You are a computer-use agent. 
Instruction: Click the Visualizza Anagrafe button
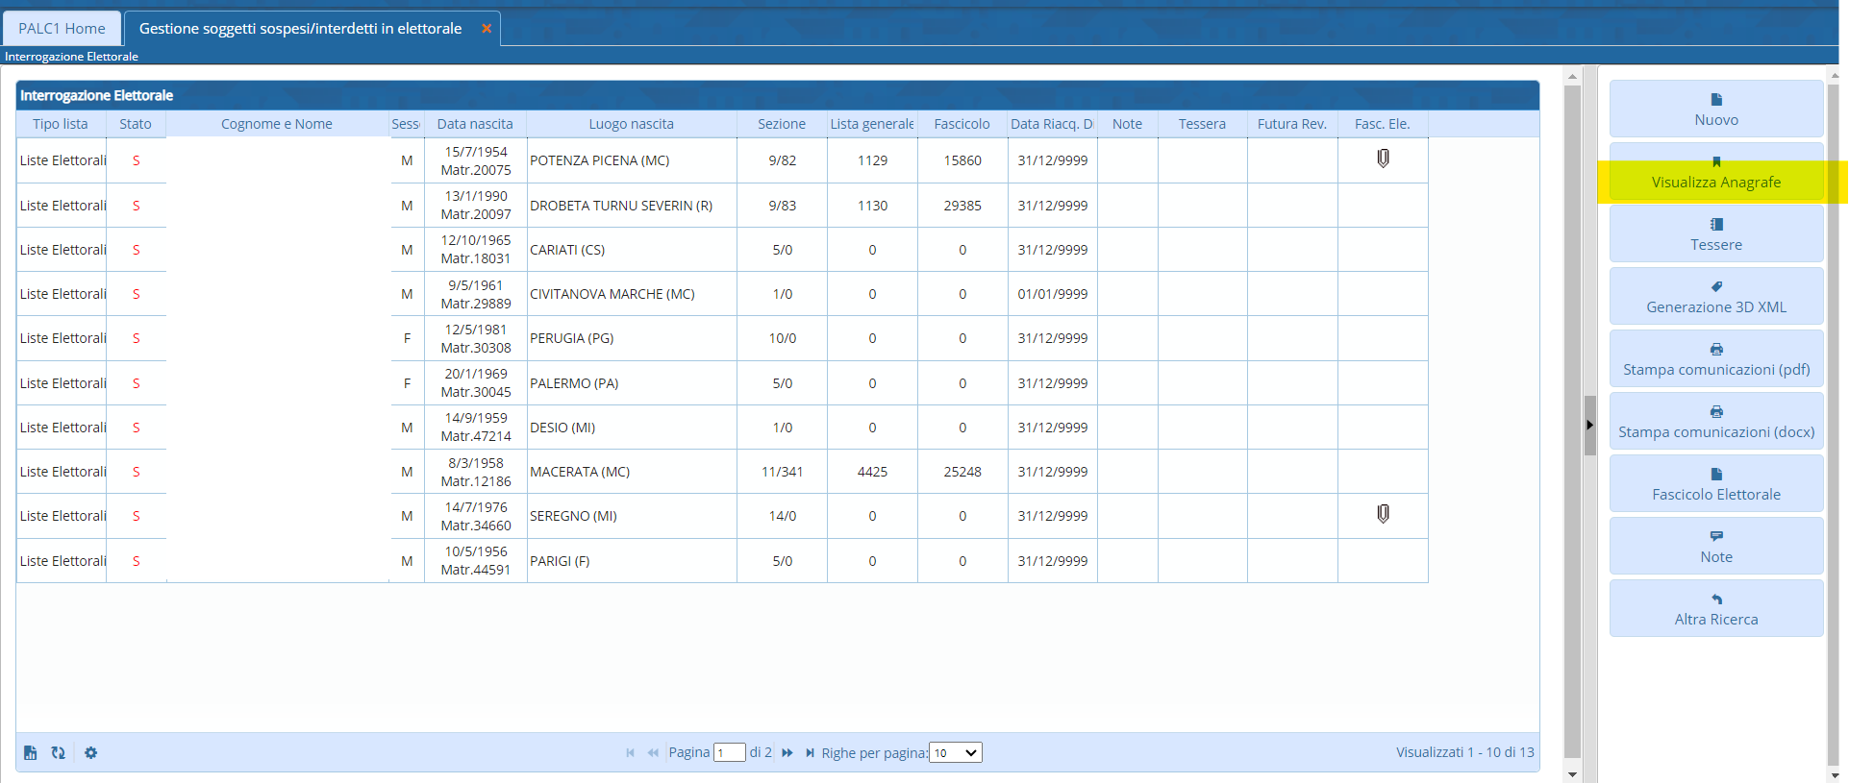click(x=1715, y=173)
